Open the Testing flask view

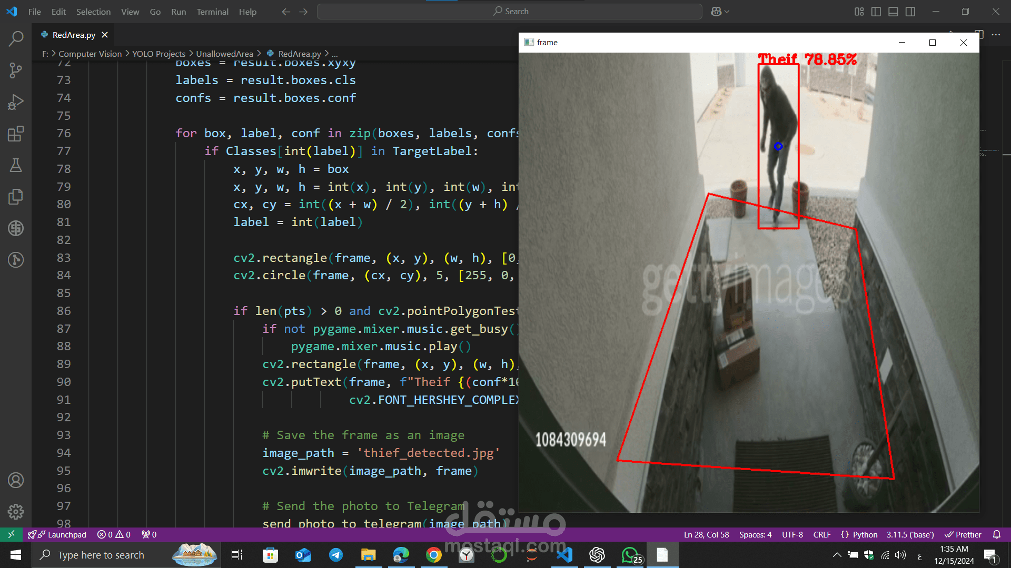tap(16, 165)
